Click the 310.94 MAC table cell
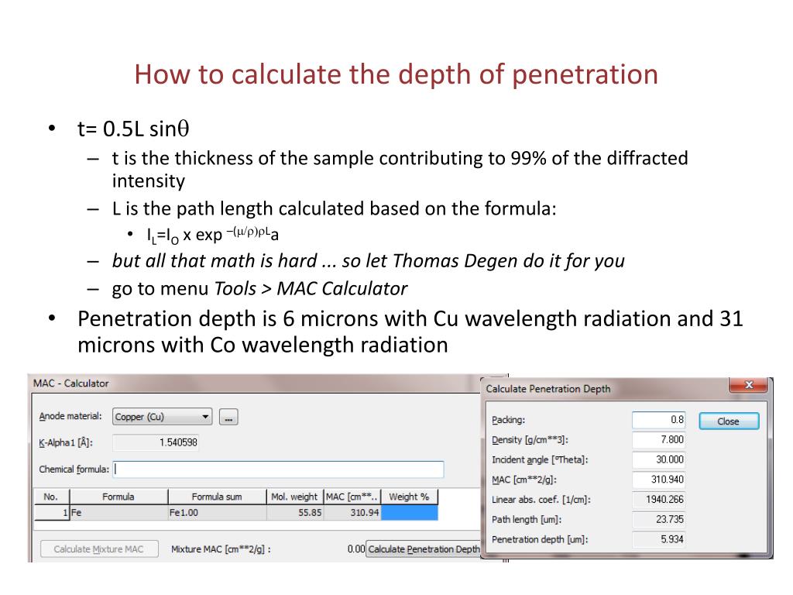Image resolution: width=793 pixels, height=595 pixels. point(352,513)
